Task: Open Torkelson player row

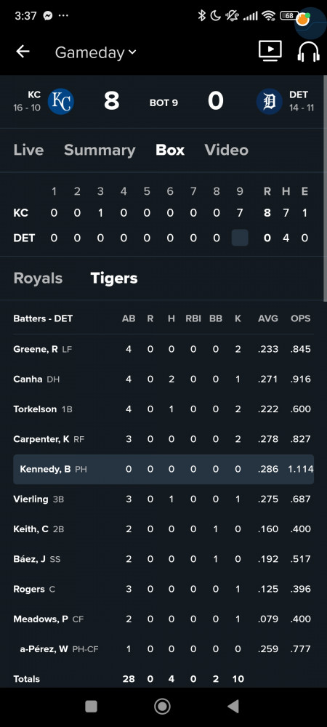Action: coord(163,409)
